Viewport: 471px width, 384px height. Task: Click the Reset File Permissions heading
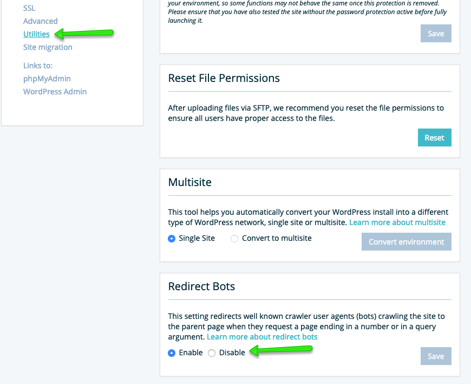[224, 78]
